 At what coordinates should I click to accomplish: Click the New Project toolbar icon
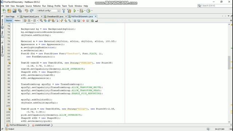(x=9, y=11)
